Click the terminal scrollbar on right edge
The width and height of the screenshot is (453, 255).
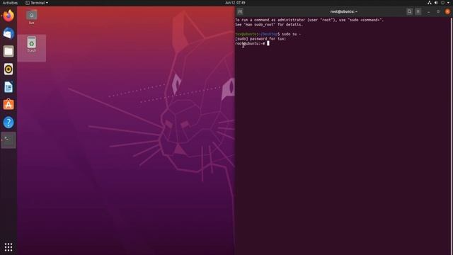pos(452,136)
